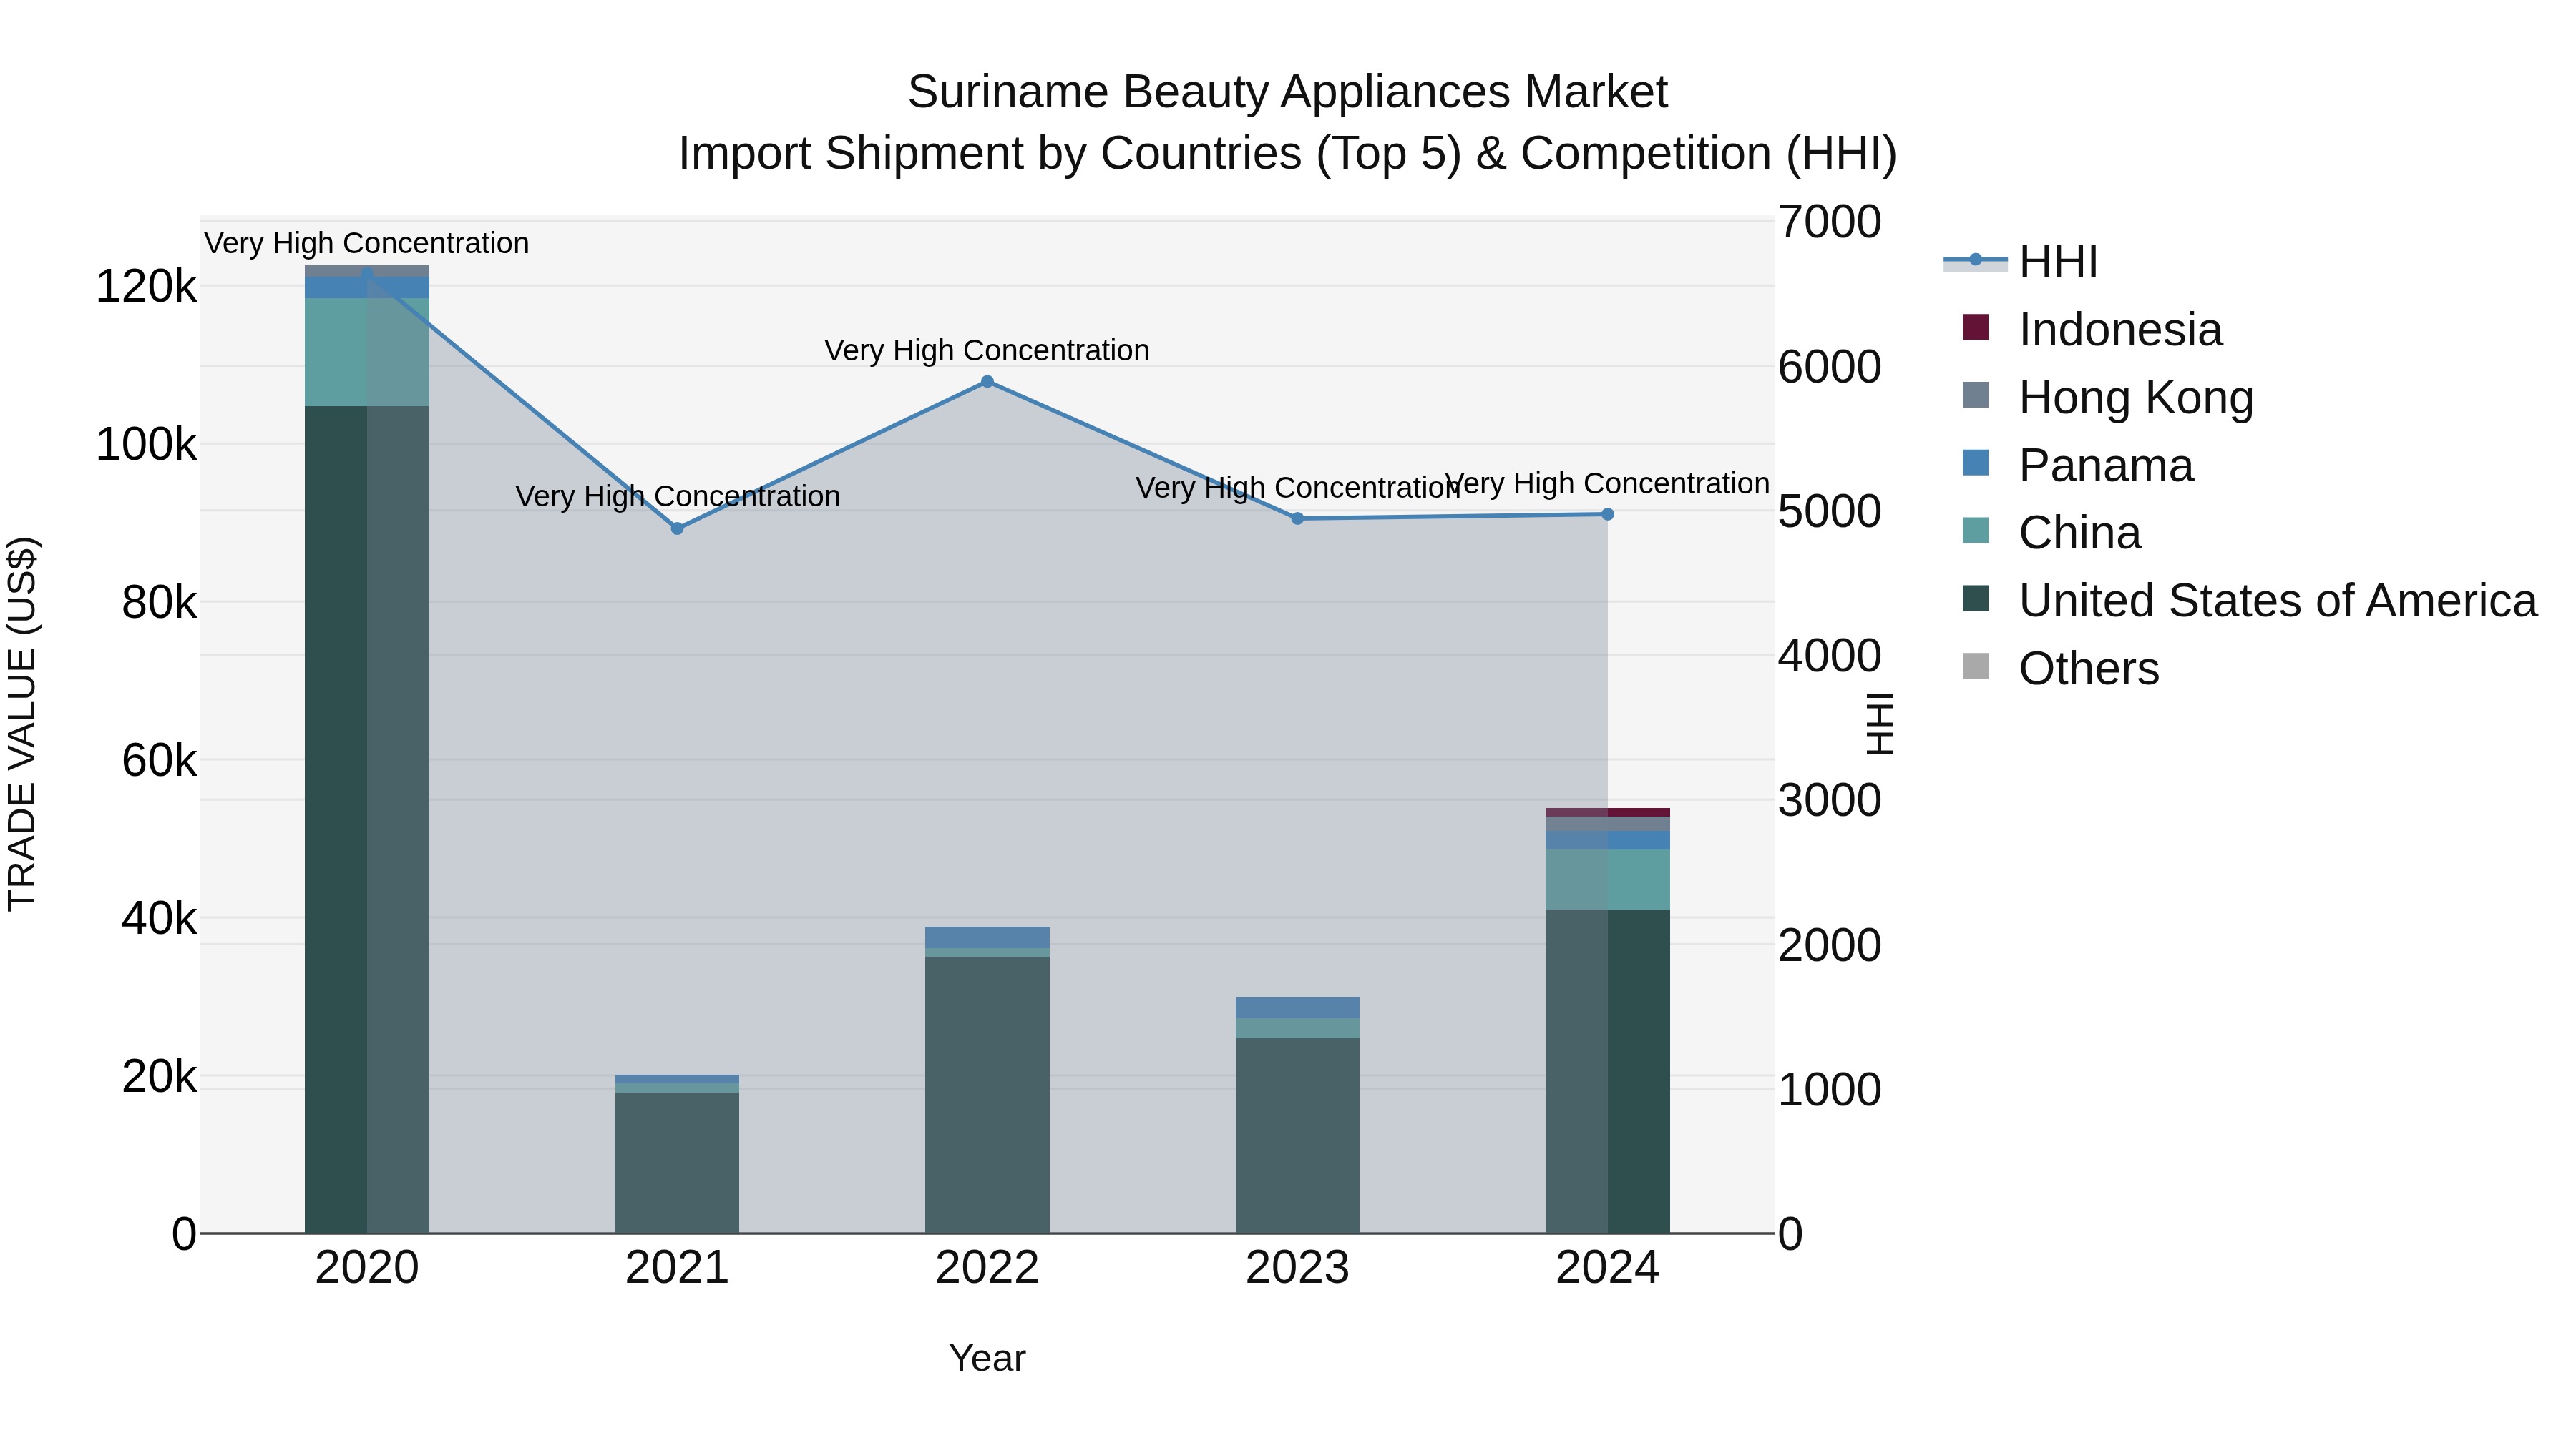The height and width of the screenshot is (1448, 2576).
Task: Click the 40k left axis tick
Action: pos(159,918)
